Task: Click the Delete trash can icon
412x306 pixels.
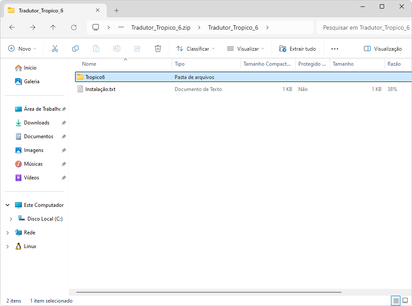Action: click(x=158, y=48)
